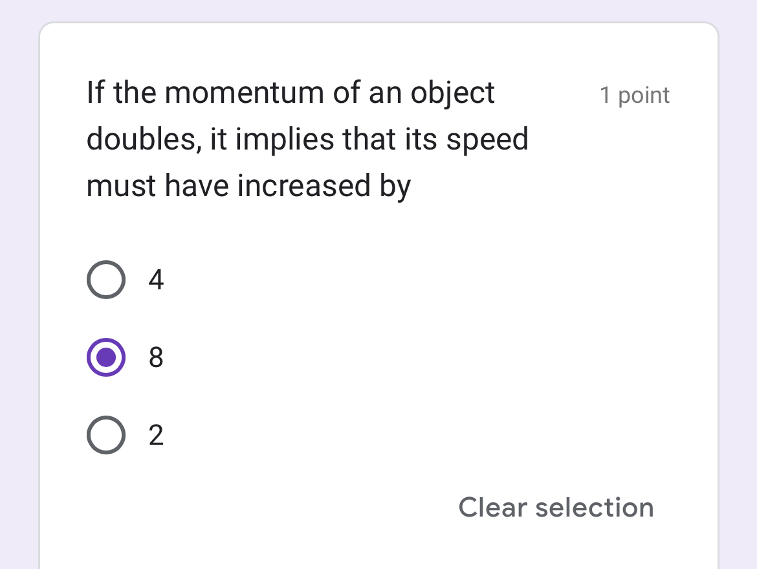This screenshot has width=757, height=569.
Task: Click the empty circle next to 2
Action: pyautogui.click(x=105, y=435)
